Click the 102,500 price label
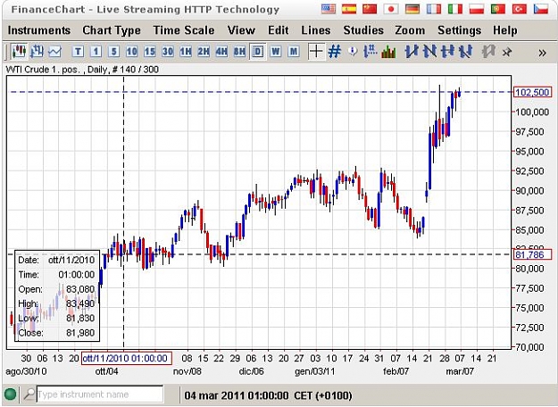Screen dimensions: 558x407 pos(532,93)
